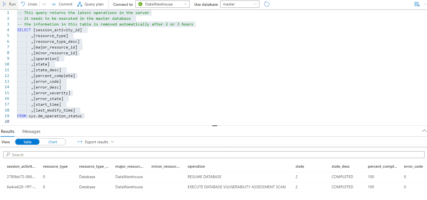Collapse the results pane chevron
This screenshot has width=427, height=200.
(x=424, y=131)
